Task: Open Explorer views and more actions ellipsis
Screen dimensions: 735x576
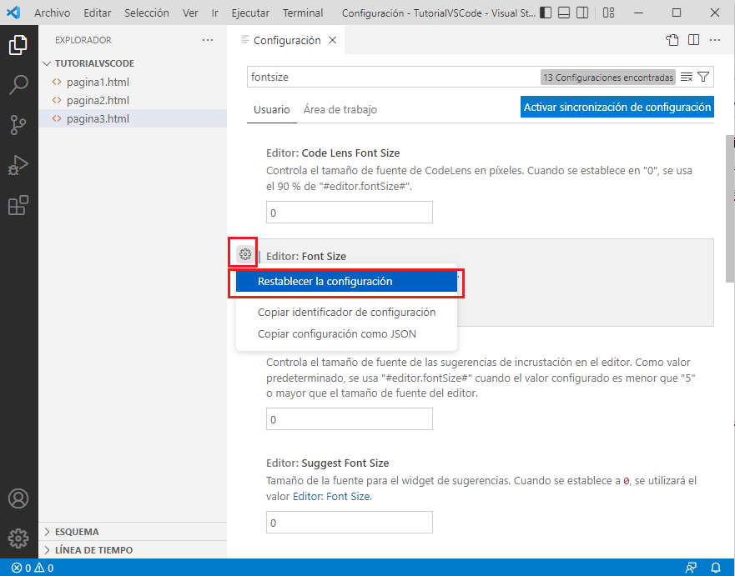Action: 208,40
